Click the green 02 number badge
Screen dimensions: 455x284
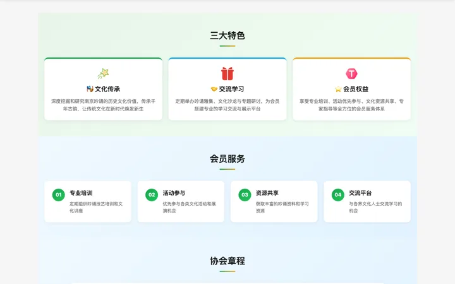tap(152, 195)
